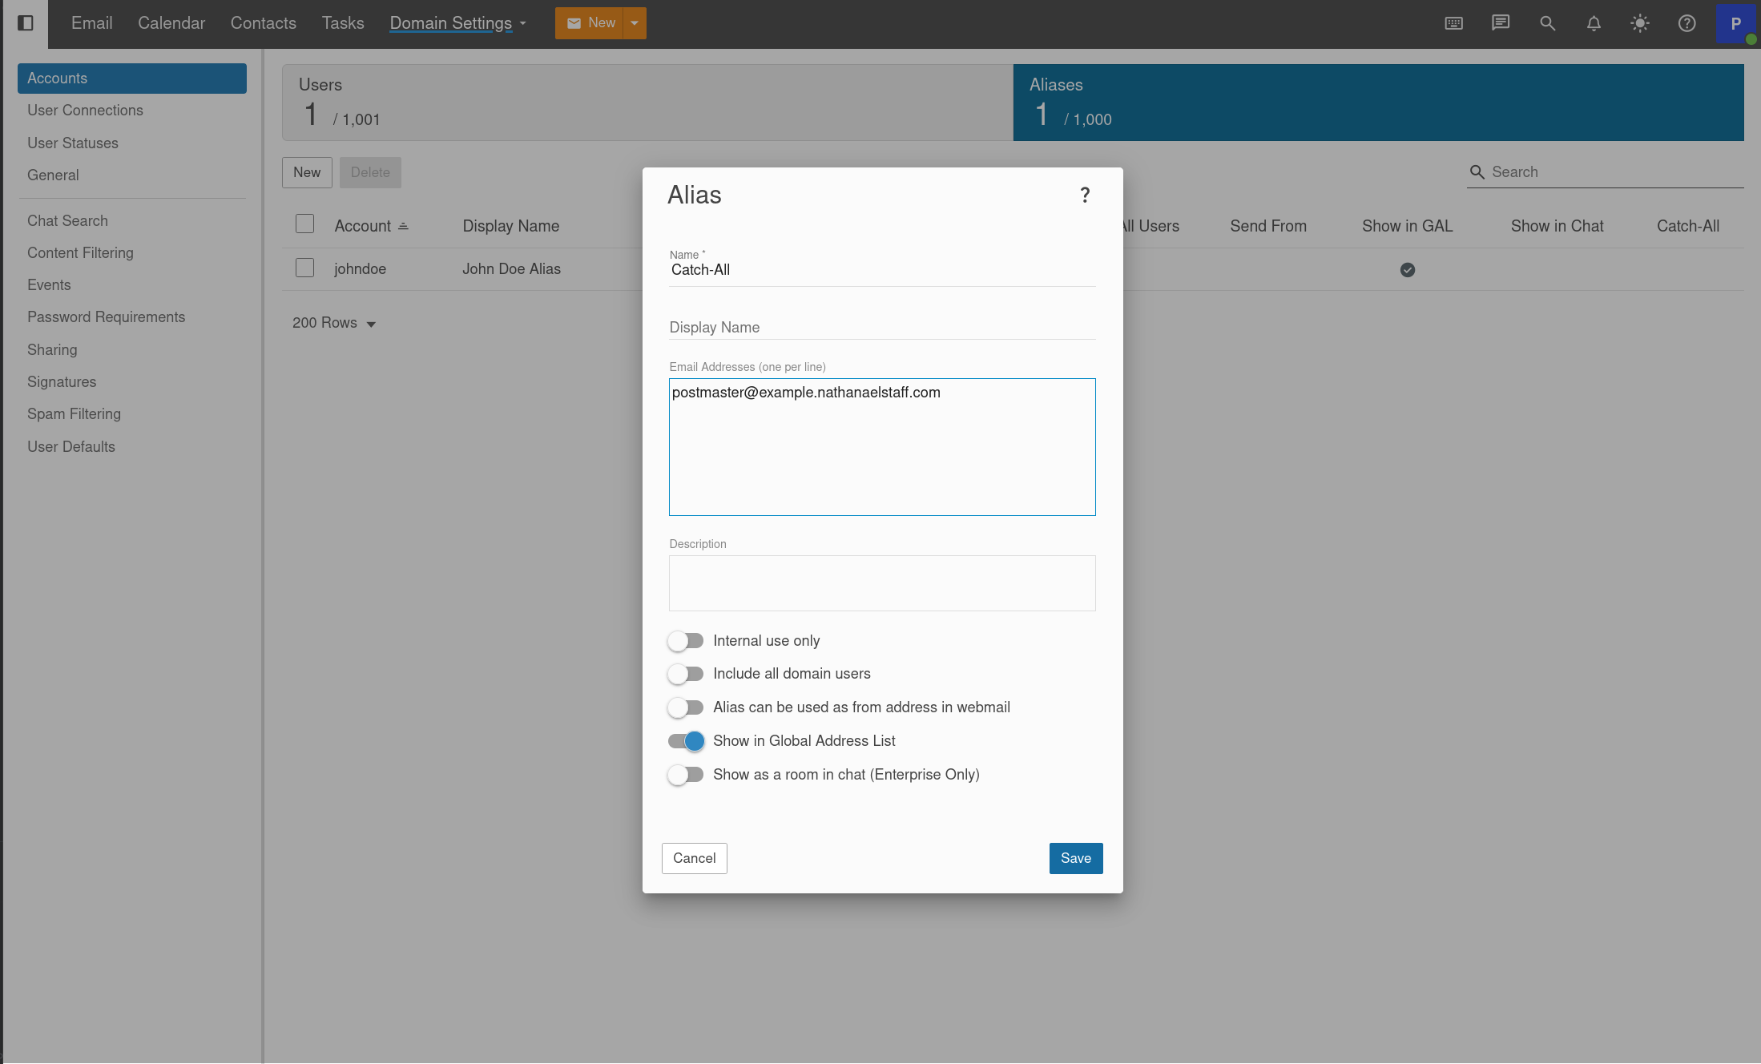
Task: Open the chat messages icon
Action: coord(1500,23)
